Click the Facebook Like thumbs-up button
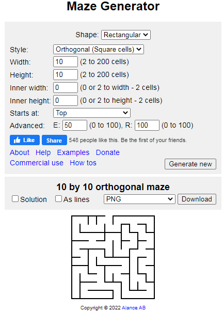 pos(25,140)
